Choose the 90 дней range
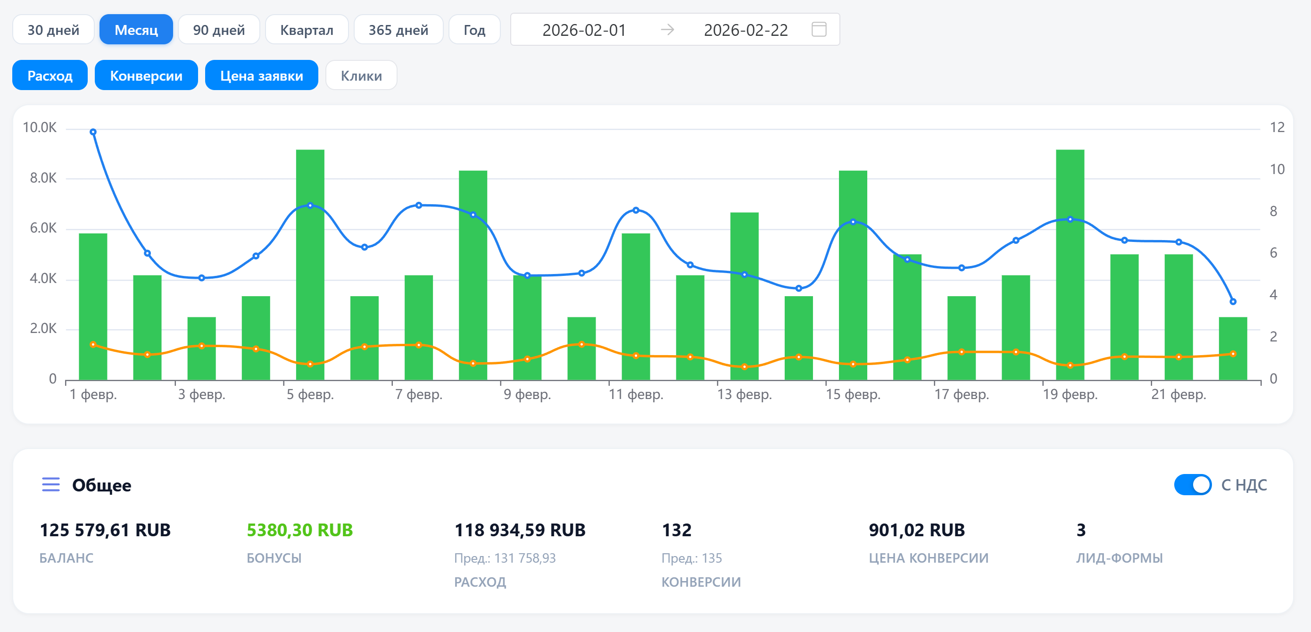 (218, 30)
